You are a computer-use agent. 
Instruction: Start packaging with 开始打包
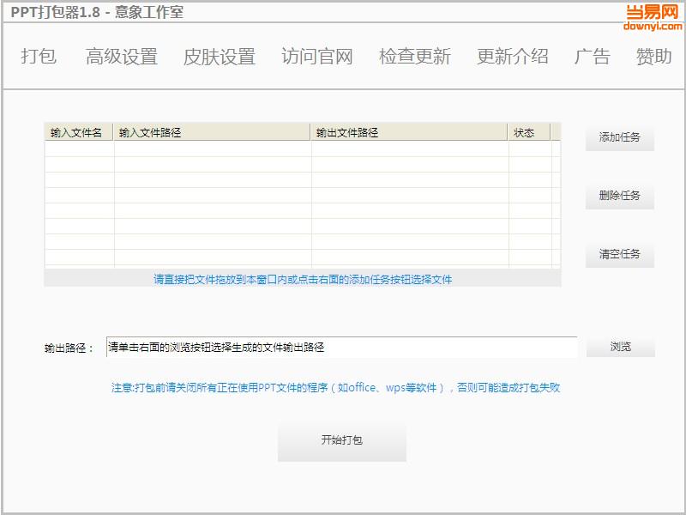(342, 441)
